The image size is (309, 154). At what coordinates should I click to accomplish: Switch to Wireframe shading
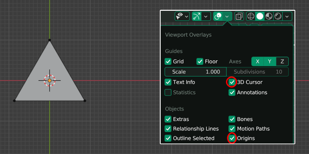pos(251,16)
